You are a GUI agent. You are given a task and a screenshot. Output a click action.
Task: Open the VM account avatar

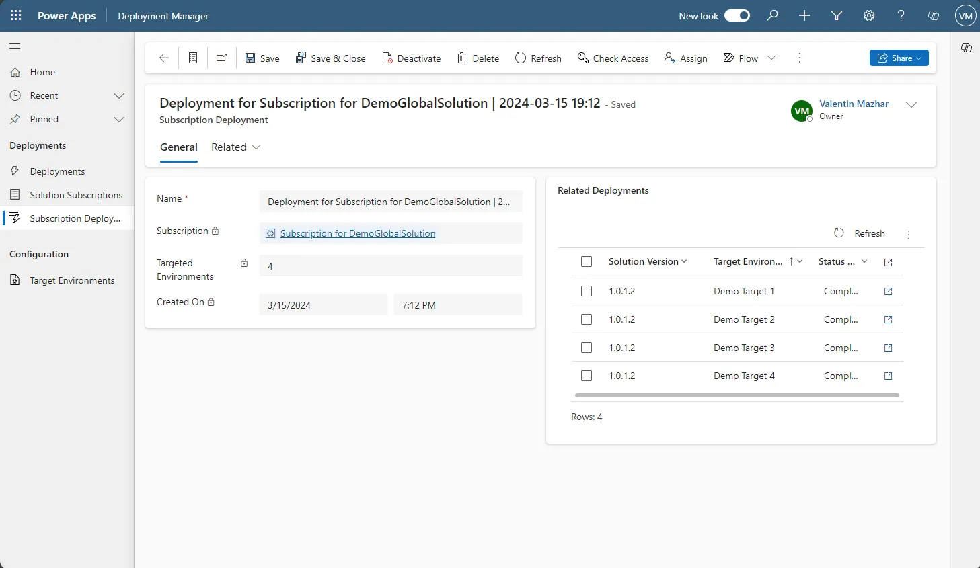tap(966, 15)
